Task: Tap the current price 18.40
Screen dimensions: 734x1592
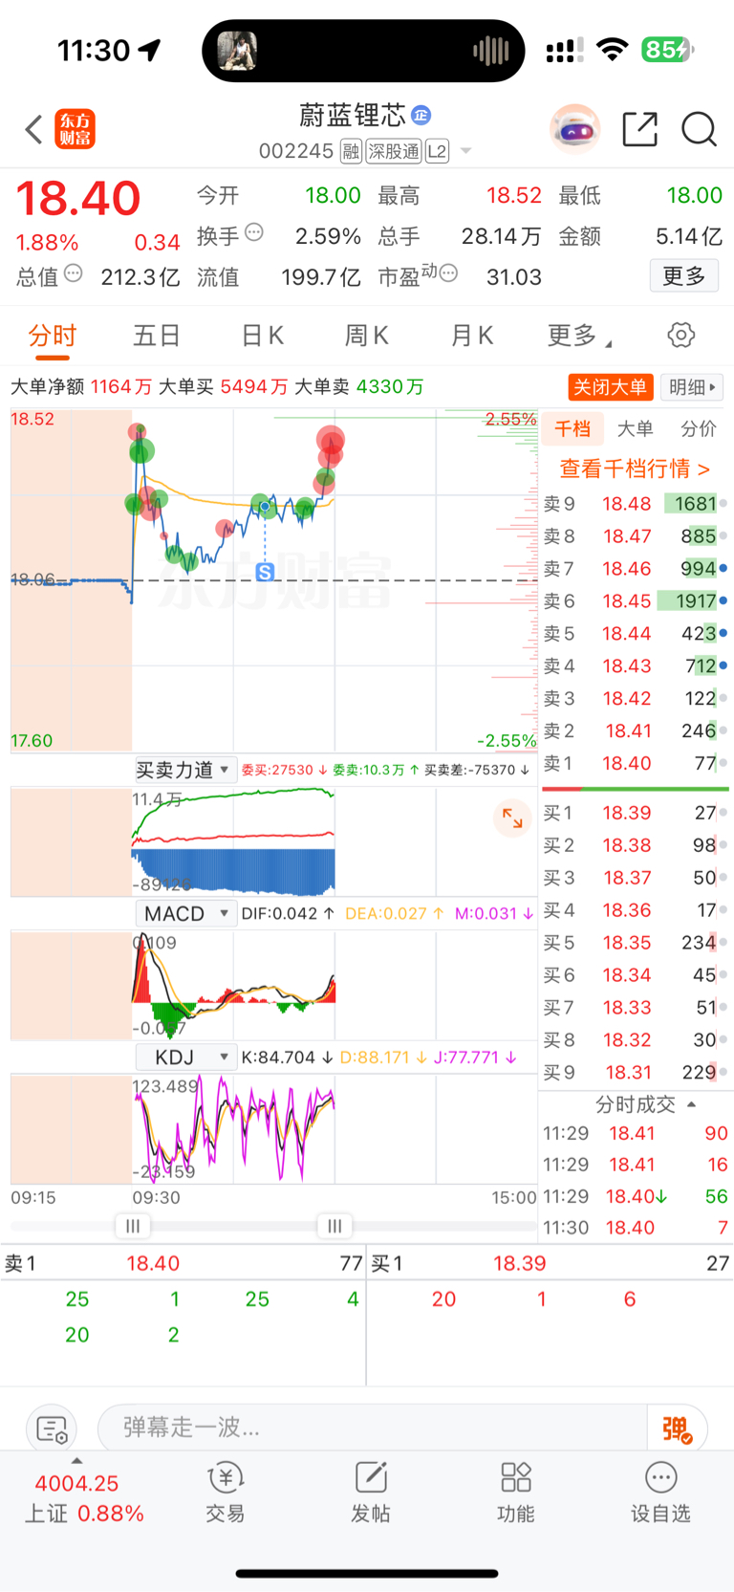Action: (78, 199)
